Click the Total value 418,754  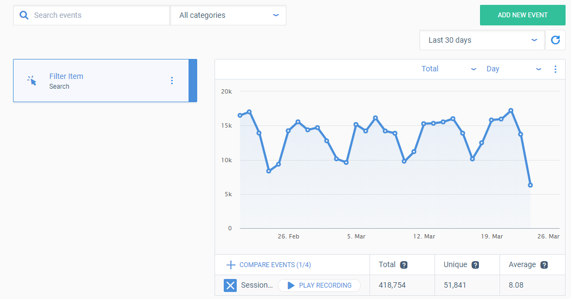pyautogui.click(x=392, y=285)
